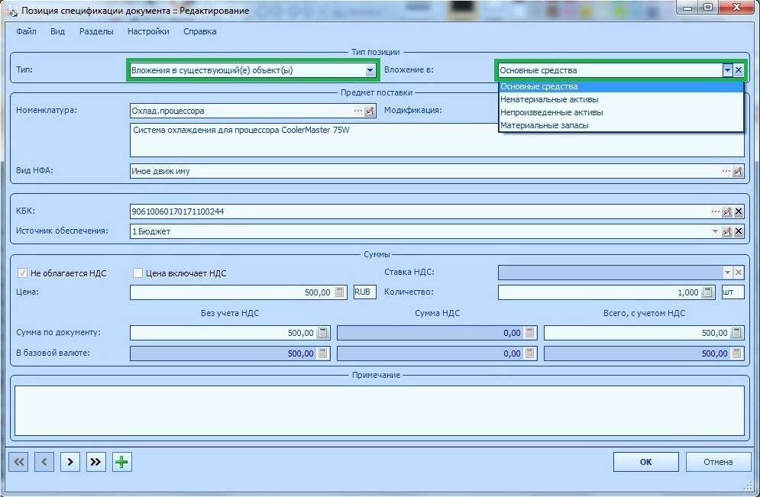The image size is (760, 497).
Task: Open Вид НФА lookup ellipsis button
Action: coord(726,171)
